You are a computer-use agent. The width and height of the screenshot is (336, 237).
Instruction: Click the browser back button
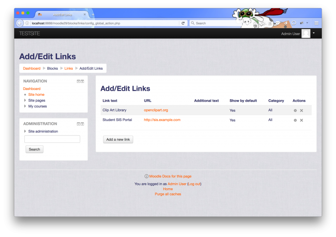click(x=20, y=23)
